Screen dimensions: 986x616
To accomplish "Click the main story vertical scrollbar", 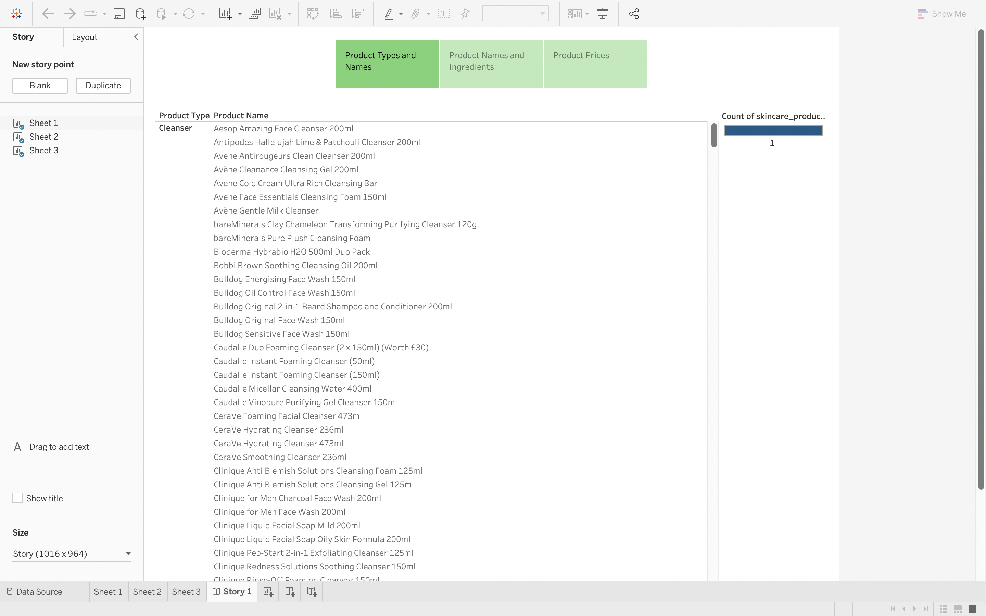I will coord(981,259).
